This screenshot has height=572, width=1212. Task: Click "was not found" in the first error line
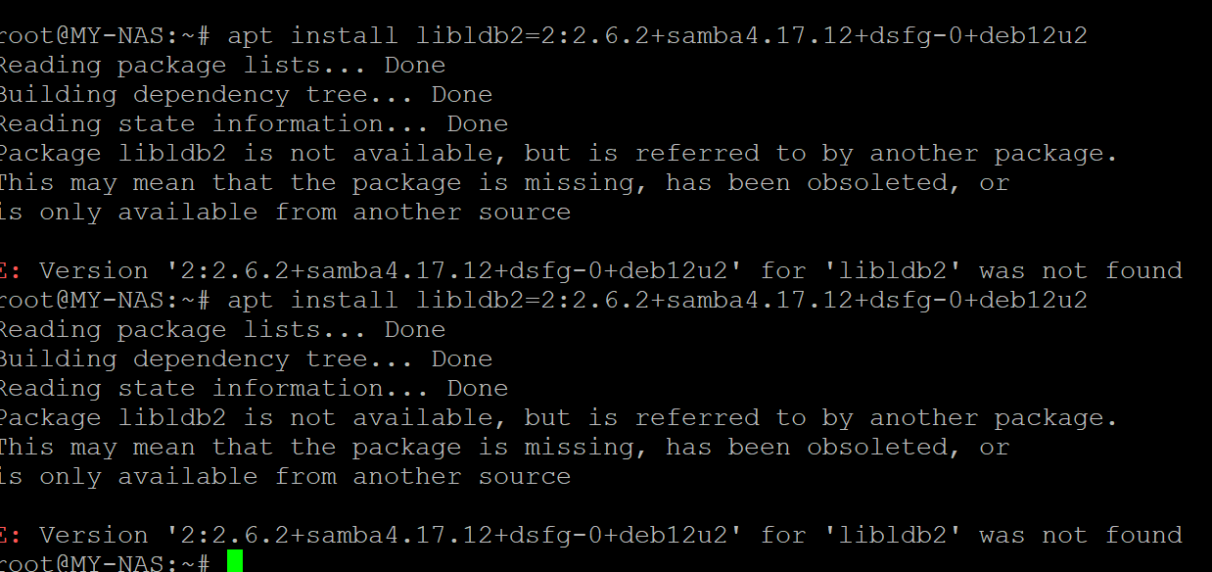coord(1081,271)
